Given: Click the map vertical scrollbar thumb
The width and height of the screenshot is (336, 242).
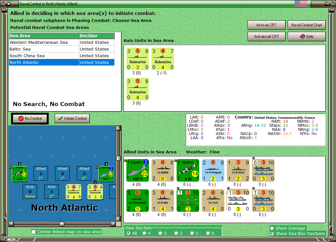Looking at the screenshot, I should pos(118,158).
